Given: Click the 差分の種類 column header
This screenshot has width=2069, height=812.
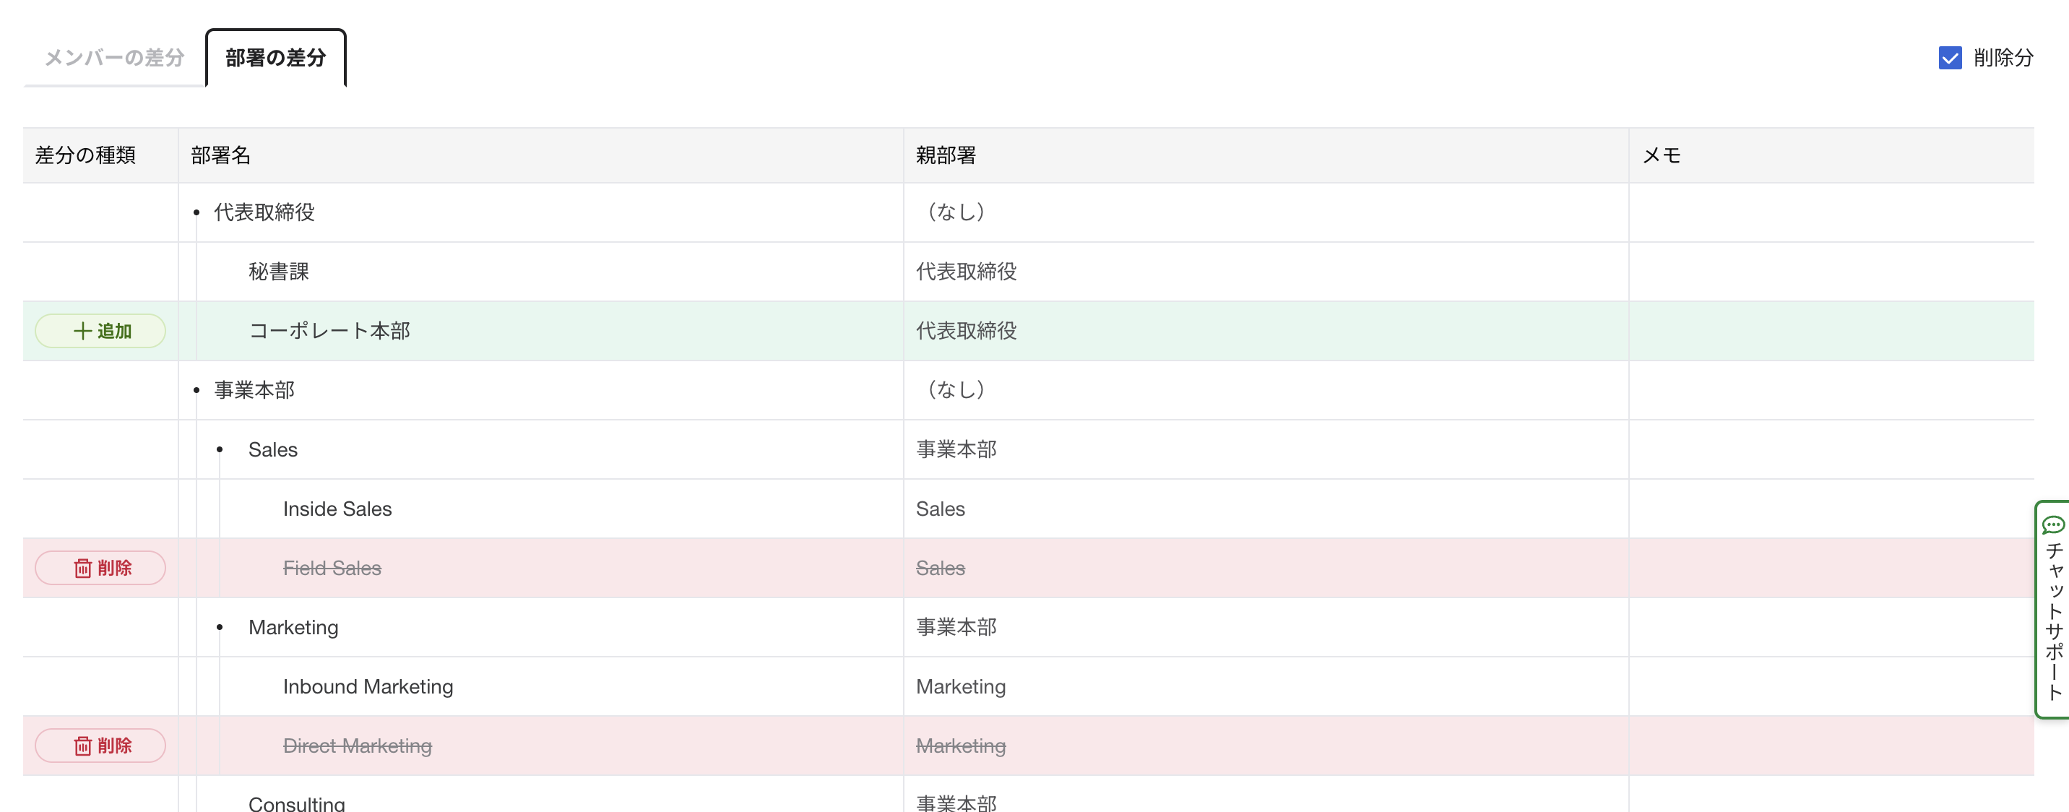Looking at the screenshot, I should [86, 156].
